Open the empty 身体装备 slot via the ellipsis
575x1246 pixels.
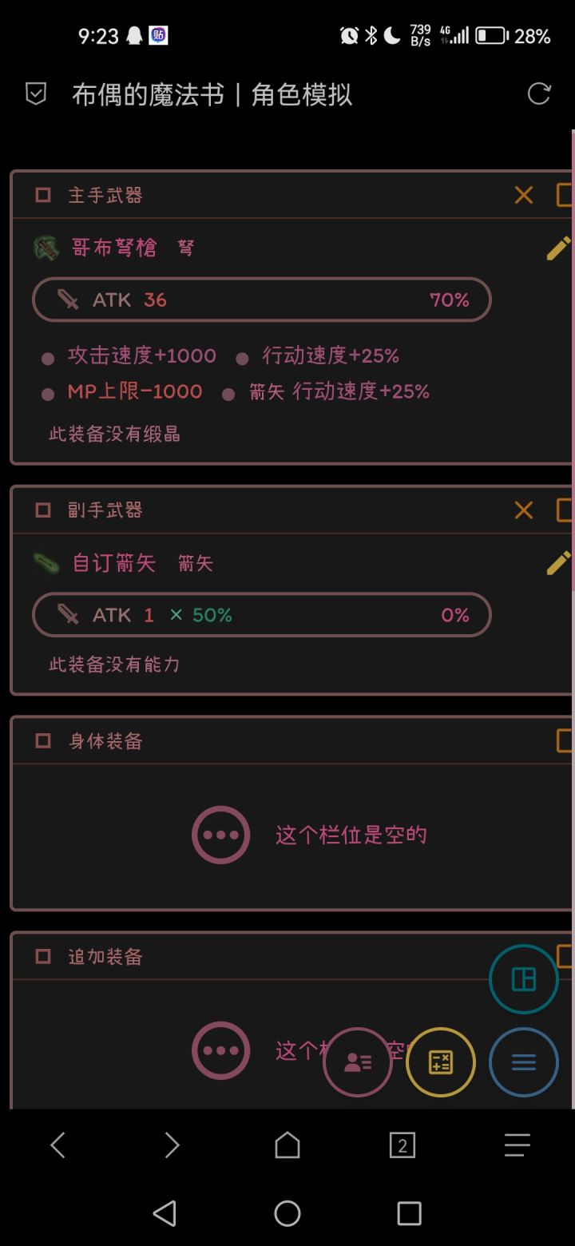click(x=221, y=834)
